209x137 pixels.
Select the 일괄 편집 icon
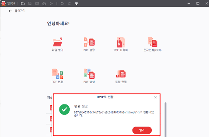121,74
